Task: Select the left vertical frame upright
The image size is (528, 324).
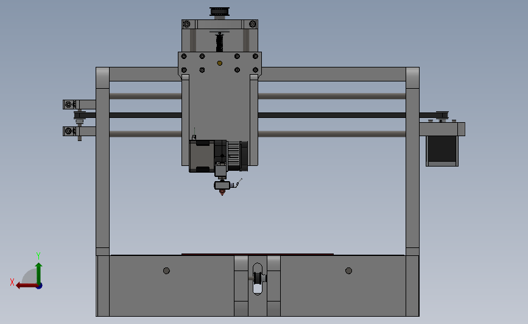Action: [103, 161]
